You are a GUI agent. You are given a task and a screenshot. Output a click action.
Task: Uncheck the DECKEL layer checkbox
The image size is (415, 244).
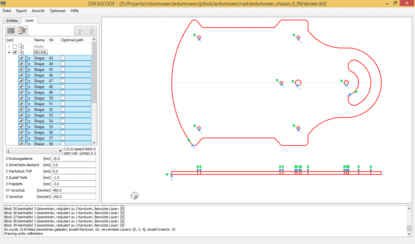(x=15, y=52)
